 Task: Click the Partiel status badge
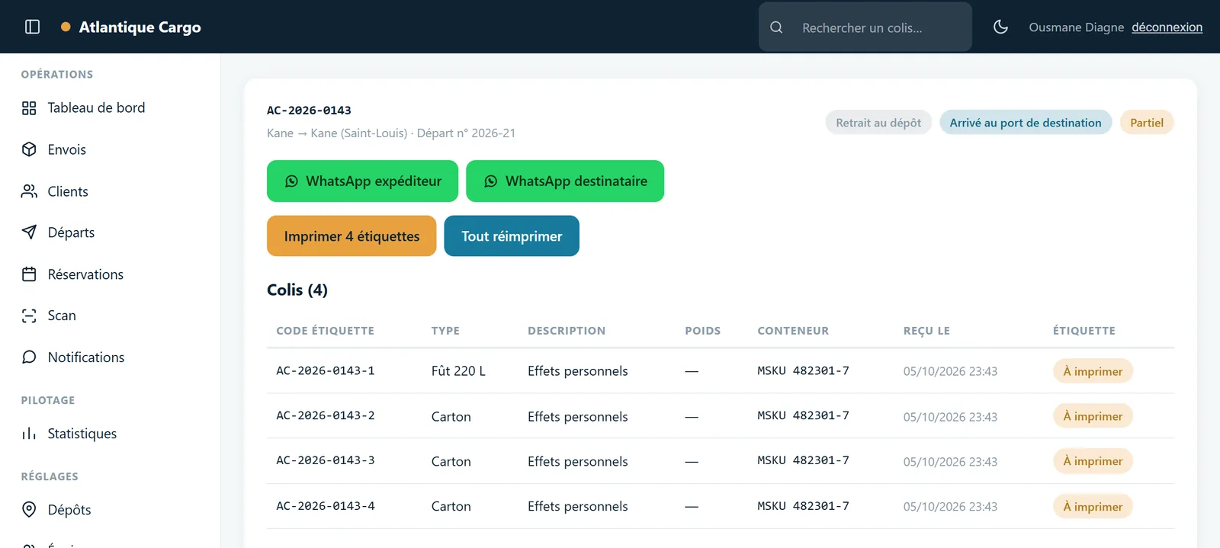click(1147, 123)
